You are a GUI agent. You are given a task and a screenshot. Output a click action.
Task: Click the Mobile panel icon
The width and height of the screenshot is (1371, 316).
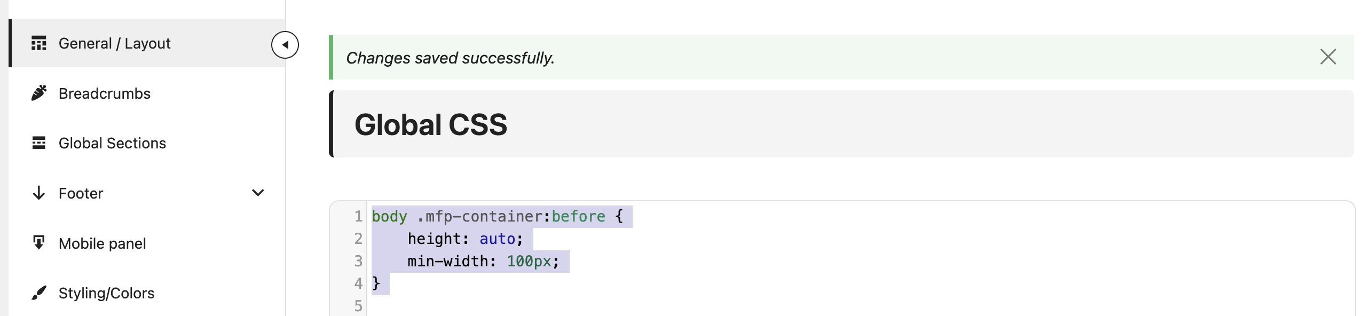[38, 243]
